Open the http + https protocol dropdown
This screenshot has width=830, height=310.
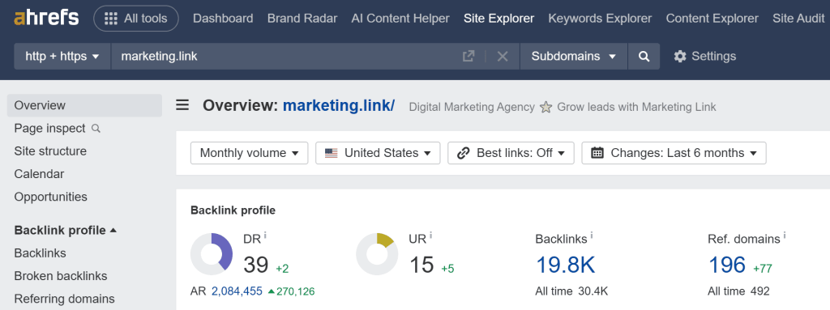(62, 56)
